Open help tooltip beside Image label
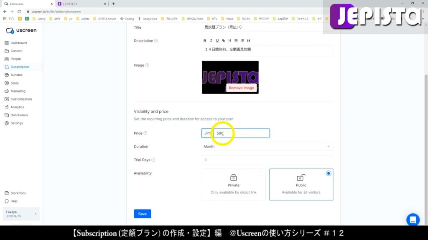 [x=147, y=65]
